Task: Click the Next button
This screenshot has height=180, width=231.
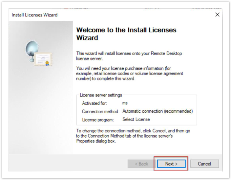Action: pos(171,164)
